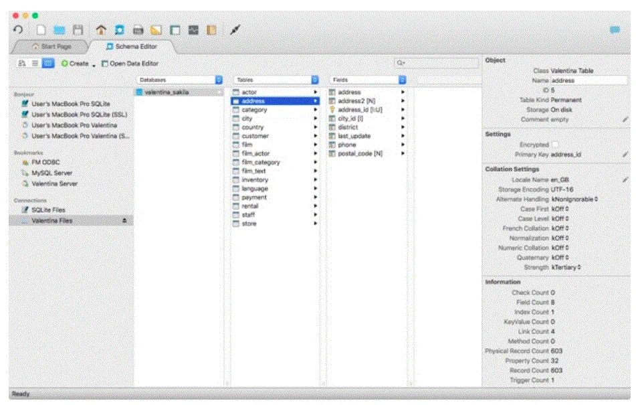Image resolution: width=636 pixels, height=405 pixels.
Task: Click the dark monitor activity toolbar icon
Action: click(193, 30)
